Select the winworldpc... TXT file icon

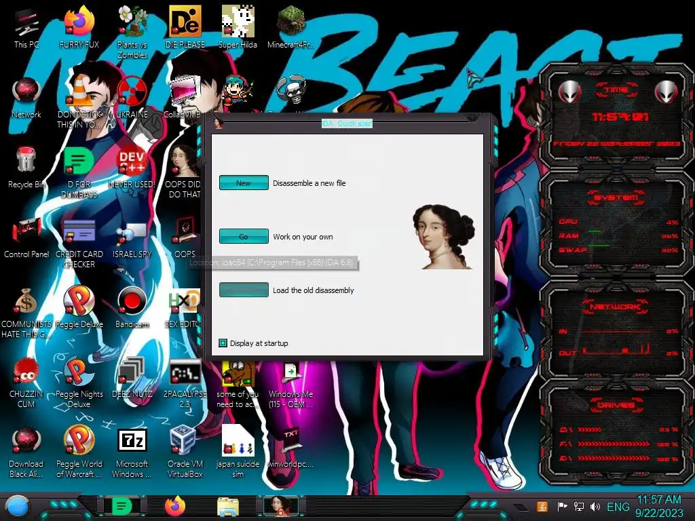pyautogui.click(x=290, y=448)
